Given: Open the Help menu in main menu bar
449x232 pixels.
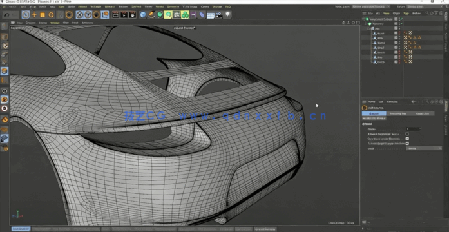Looking at the screenshot, I should pyautogui.click(x=228, y=6).
